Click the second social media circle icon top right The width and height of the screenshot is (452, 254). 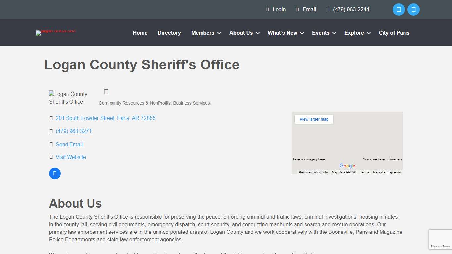pyautogui.click(x=413, y=9)
